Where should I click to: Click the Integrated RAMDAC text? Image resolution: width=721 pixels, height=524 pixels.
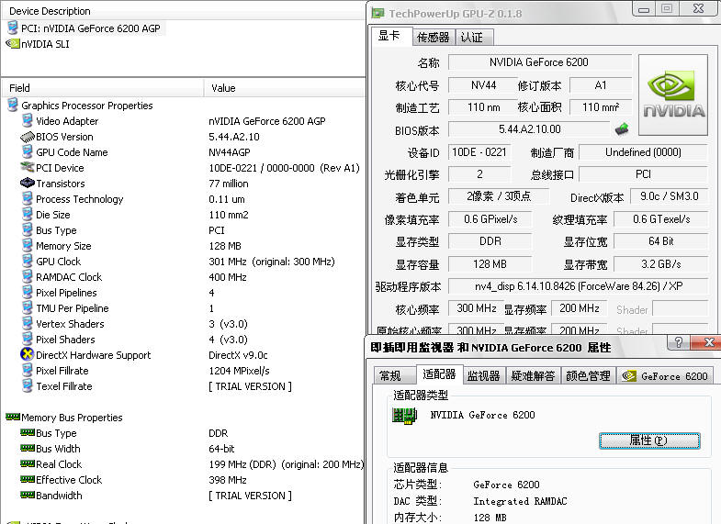(520, 501)
